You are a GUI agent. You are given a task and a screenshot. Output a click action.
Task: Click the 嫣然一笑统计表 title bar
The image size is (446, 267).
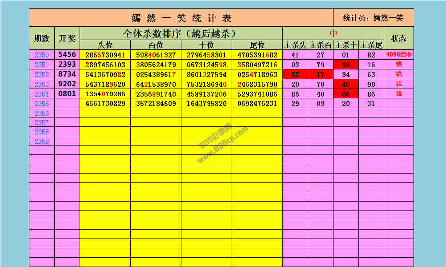pos(181,18)
